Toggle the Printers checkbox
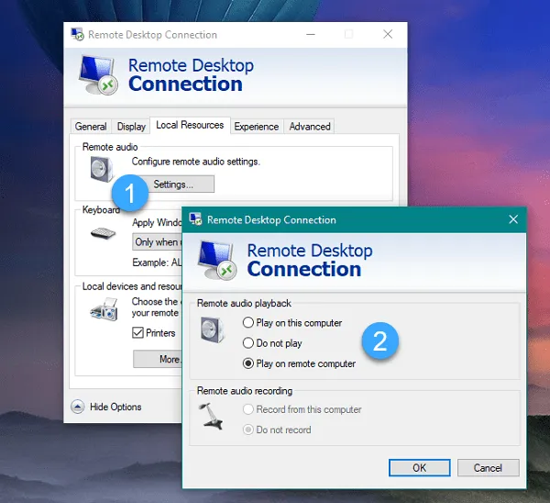This screenshot has height=503, width=550. [x=137, y=332]
